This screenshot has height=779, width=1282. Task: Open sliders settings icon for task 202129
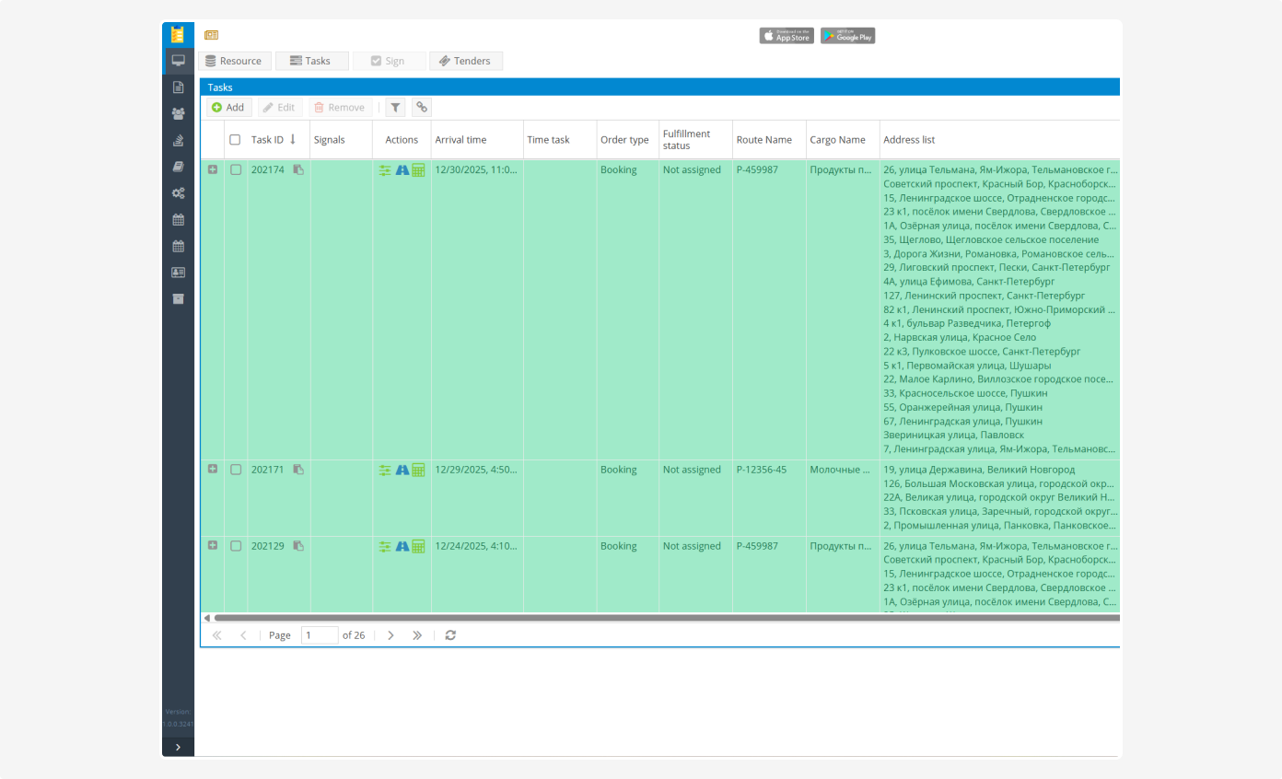(x=385, y=547)
